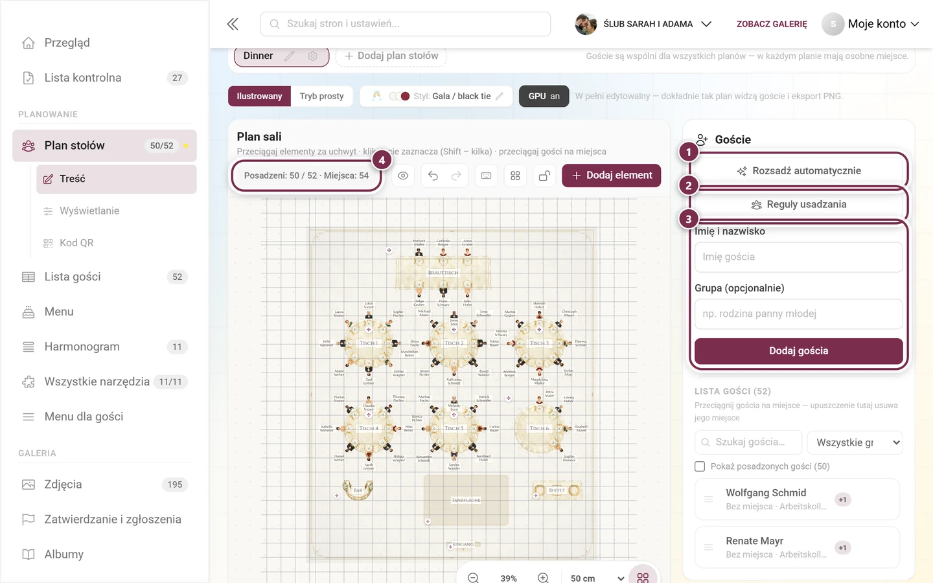
Task: Click the drag handle for Renate Mayr
Action: [x=709, y=547]
